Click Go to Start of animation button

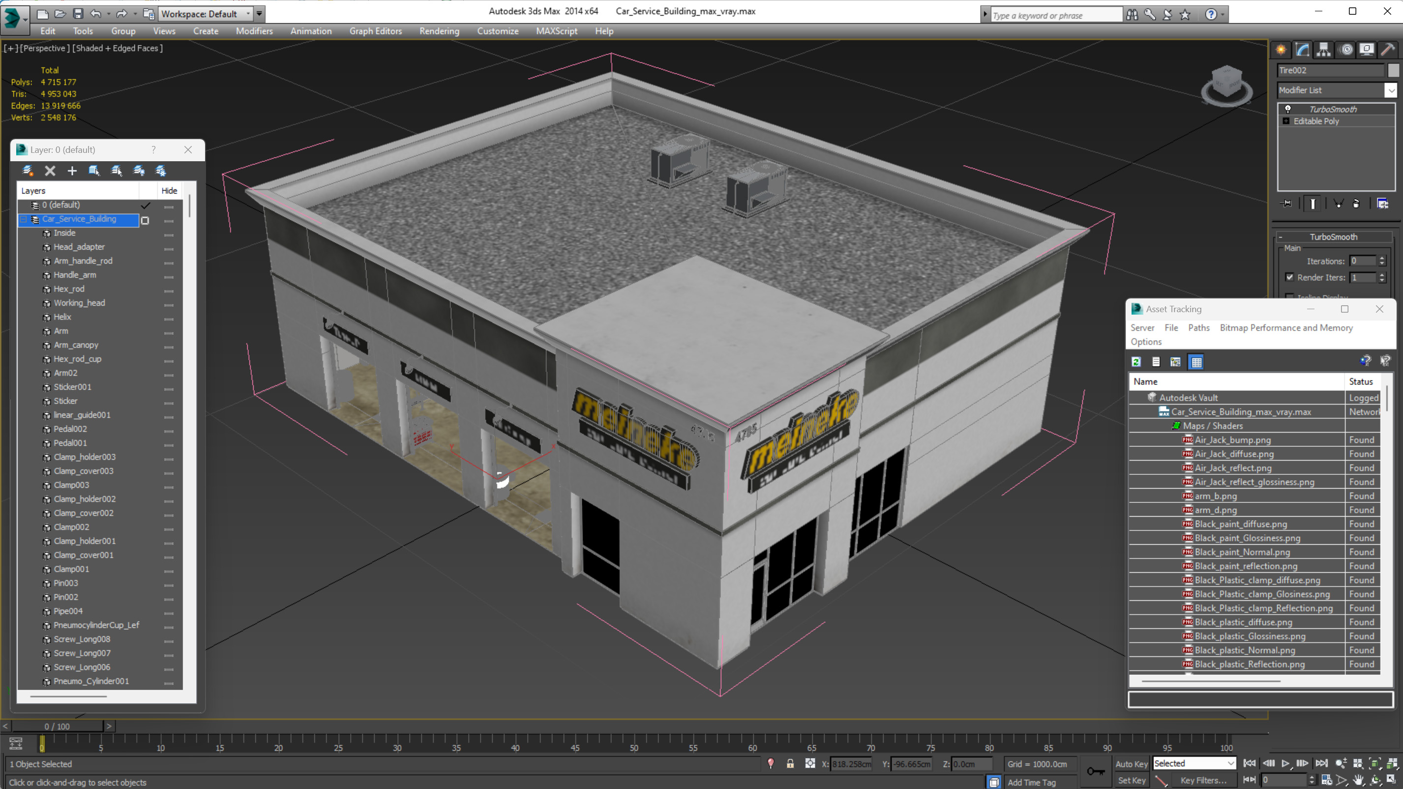1250,763
